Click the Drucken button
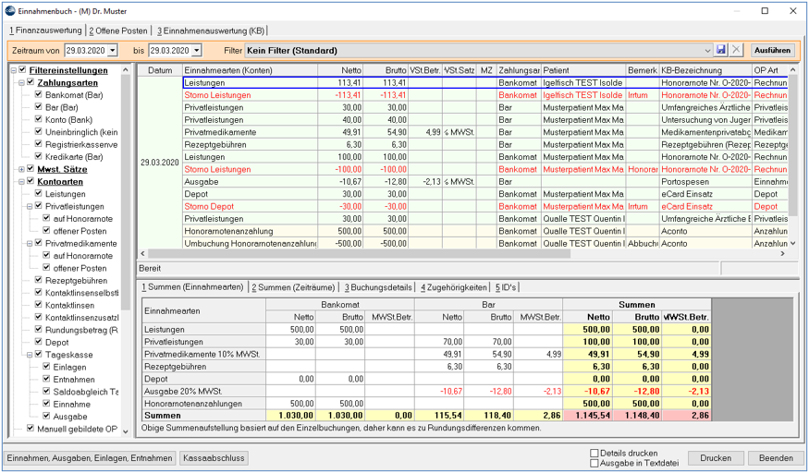 (716, 458)
